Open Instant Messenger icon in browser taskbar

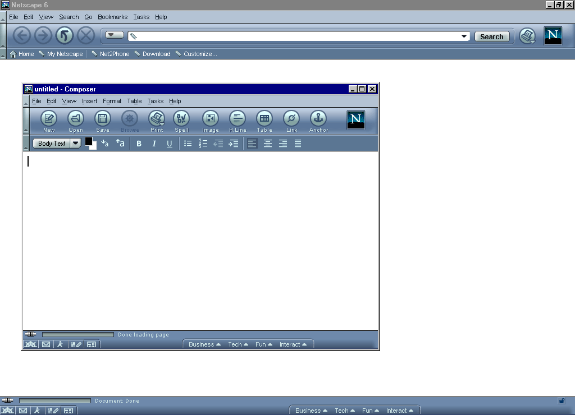coord(37,411)
